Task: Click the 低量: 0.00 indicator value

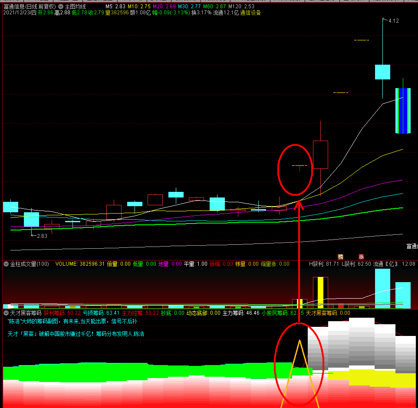Action: click(x=145, y=264)
